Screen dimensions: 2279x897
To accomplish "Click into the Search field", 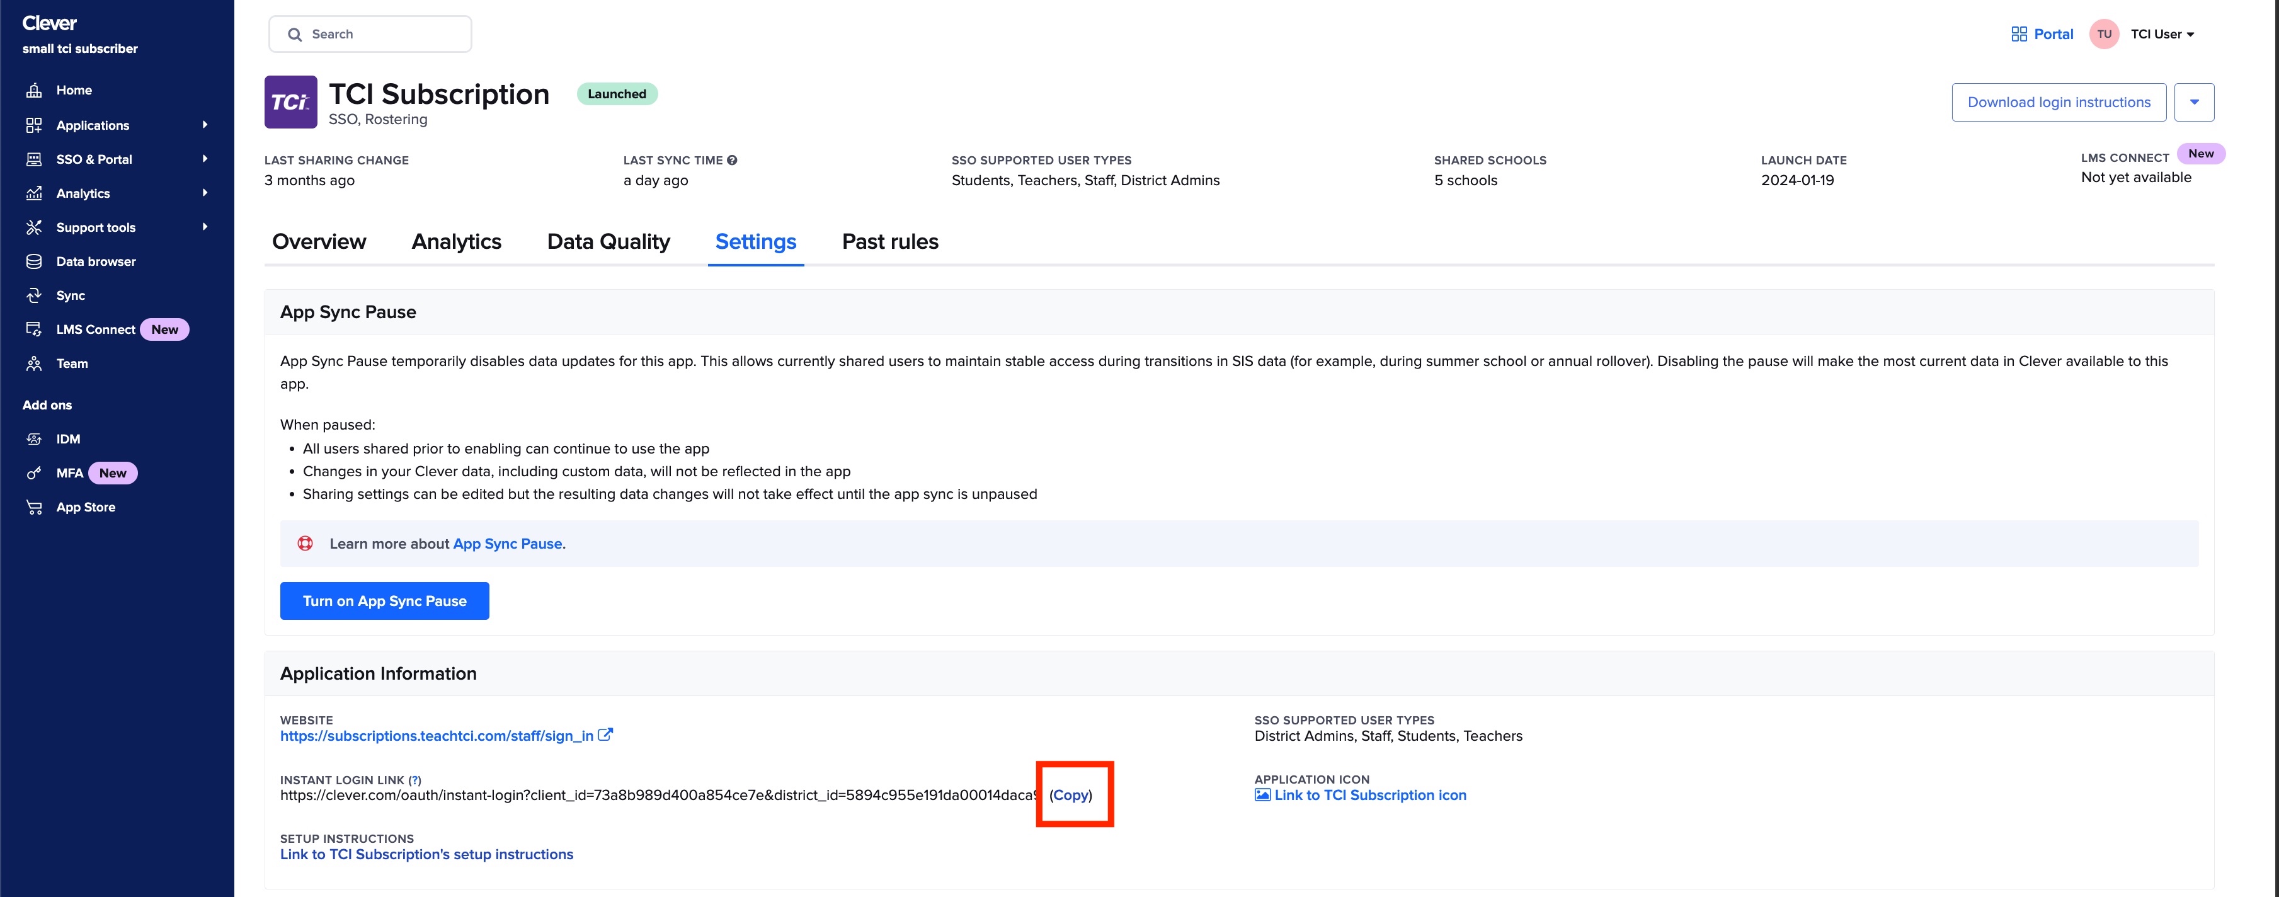I will (370, 33).
